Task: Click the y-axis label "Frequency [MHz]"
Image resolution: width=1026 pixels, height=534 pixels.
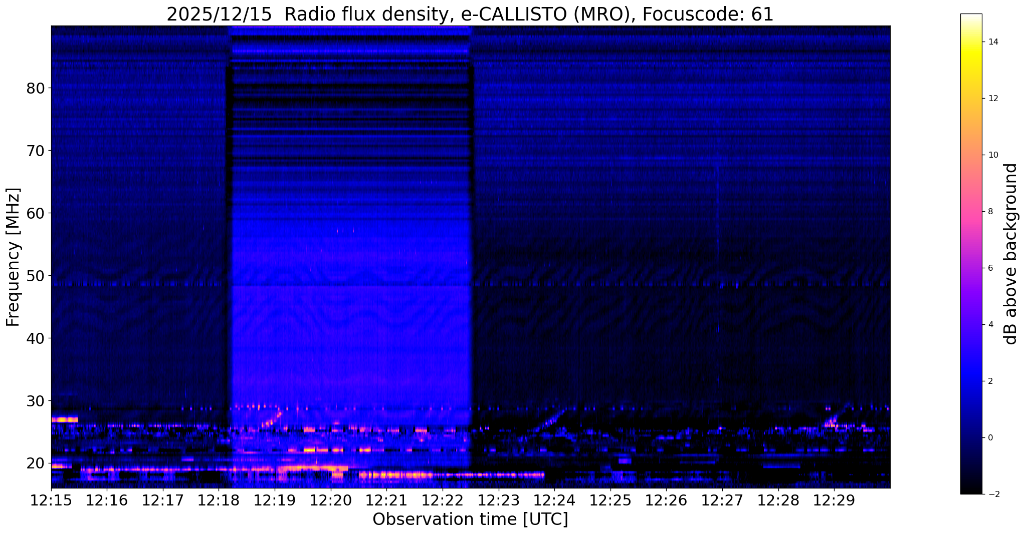Action: (13, 257)
